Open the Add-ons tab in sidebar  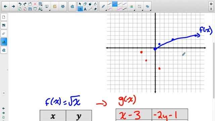tap(4, 50)
